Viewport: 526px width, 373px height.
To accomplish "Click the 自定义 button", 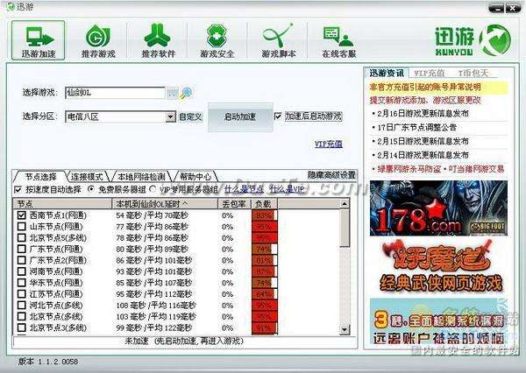I will (x=190, y=117).
